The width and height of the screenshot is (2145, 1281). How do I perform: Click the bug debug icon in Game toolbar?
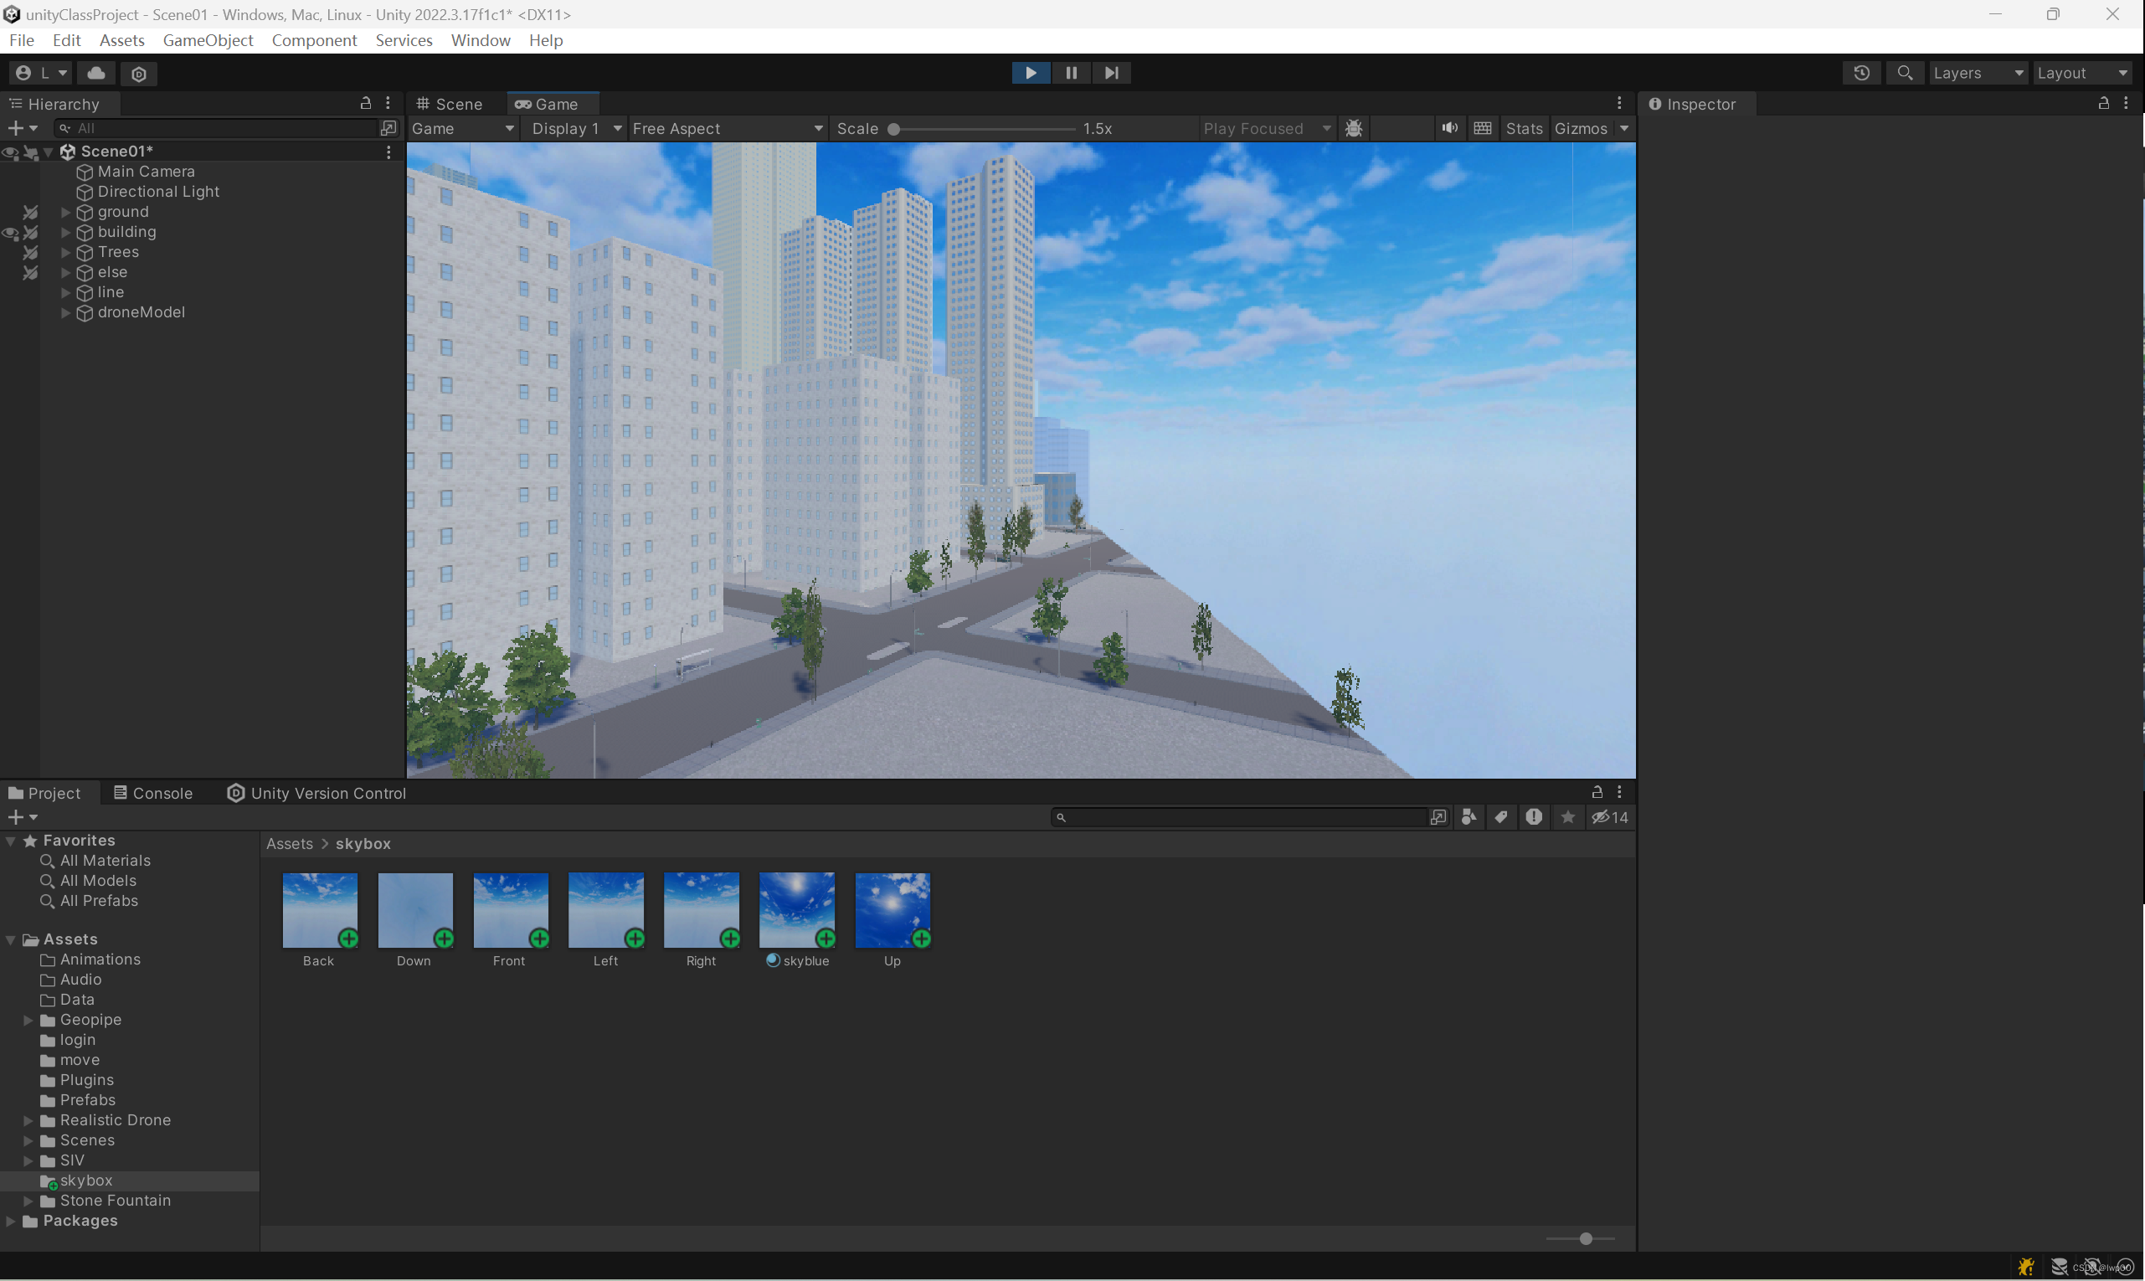pos(1354,129)
